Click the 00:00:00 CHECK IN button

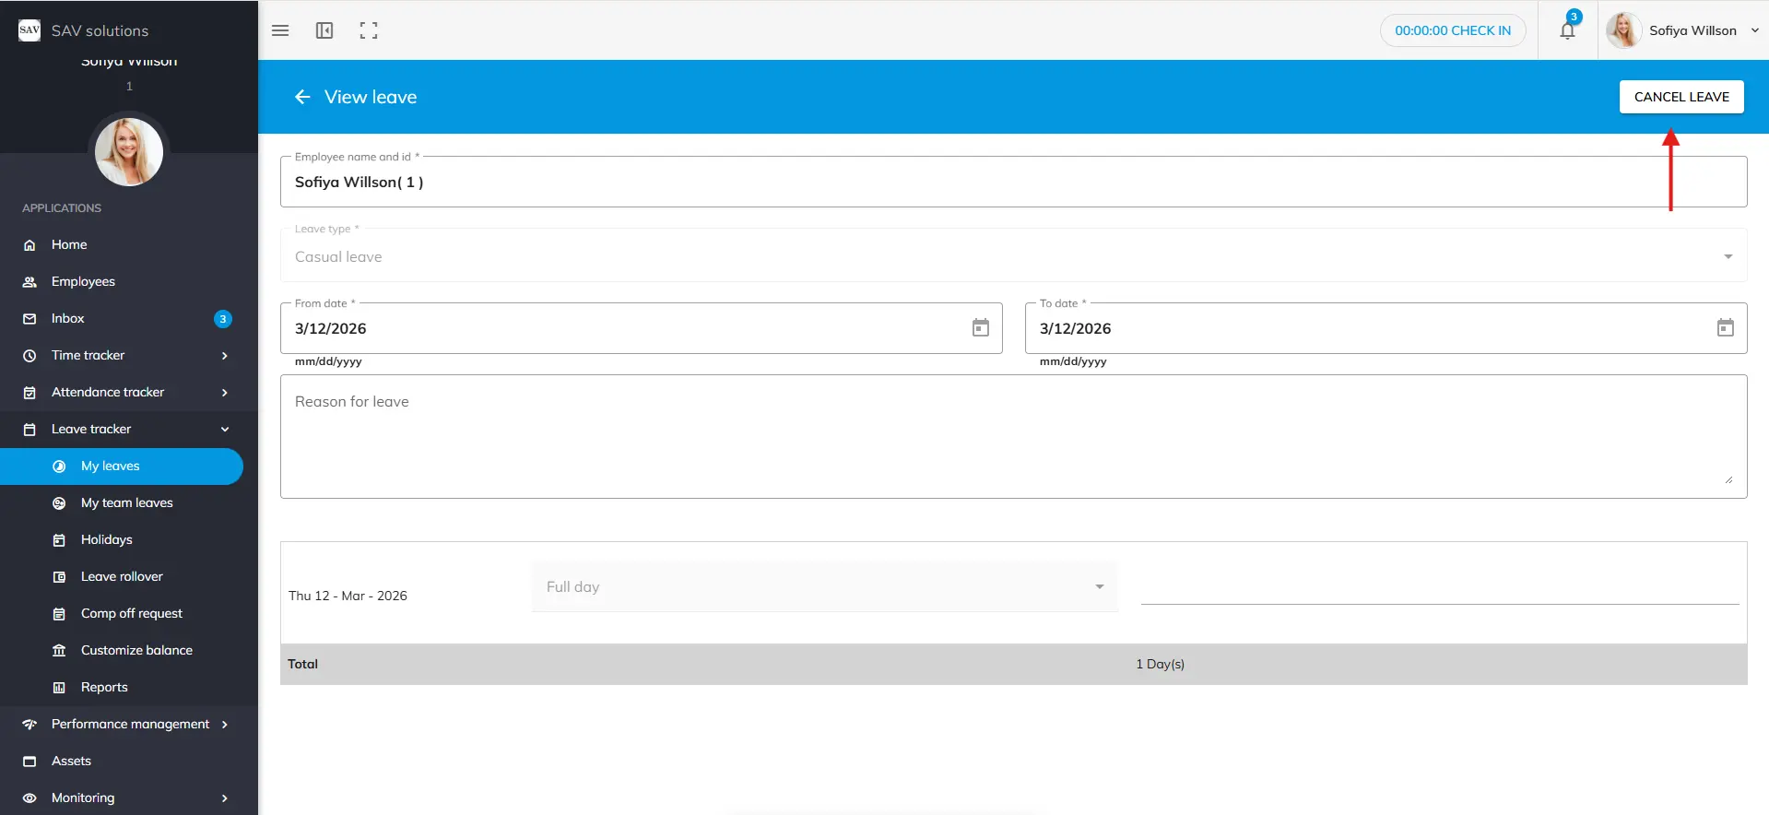click(x=1452, y=30)
